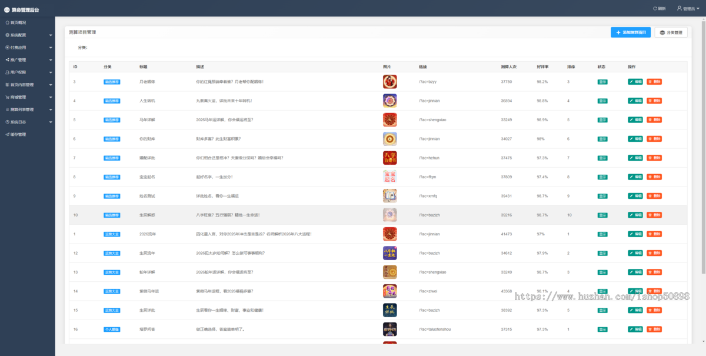Edit the 你的财库 row
This screenshot has width=706, height=356.
point(635,139)
